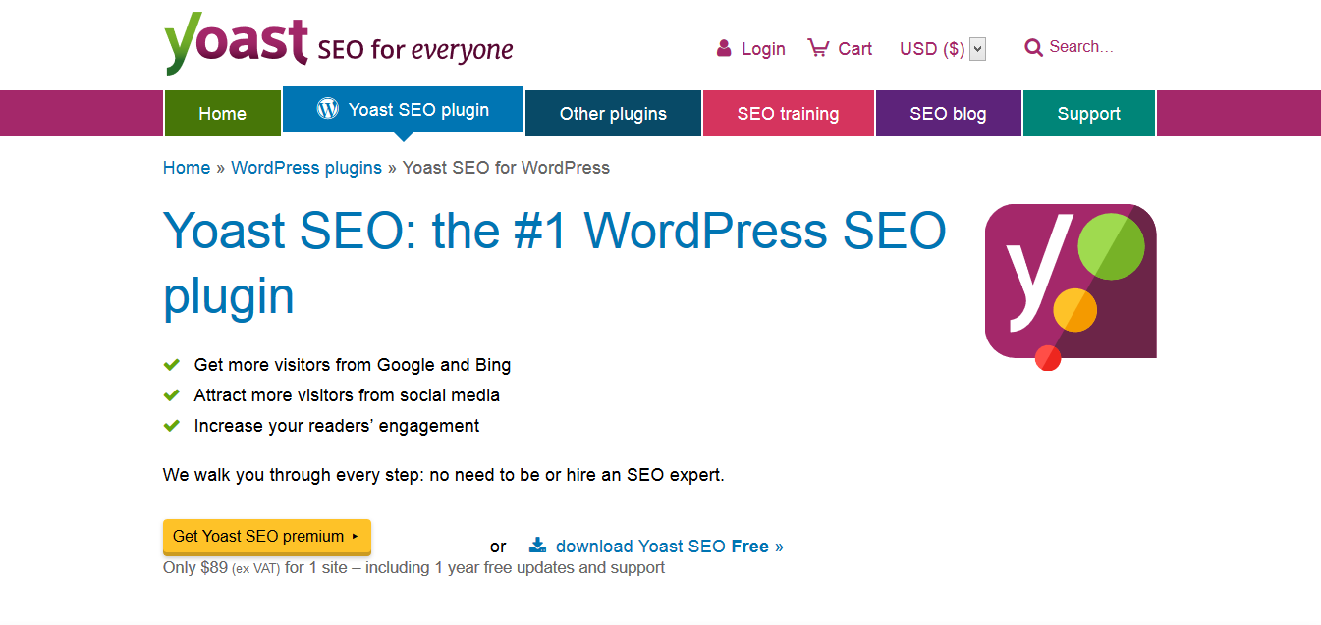Click the 'We walk you through every step' sentence
The width and height of the screenshot is (1321, 625).
(x=443, y=475)
